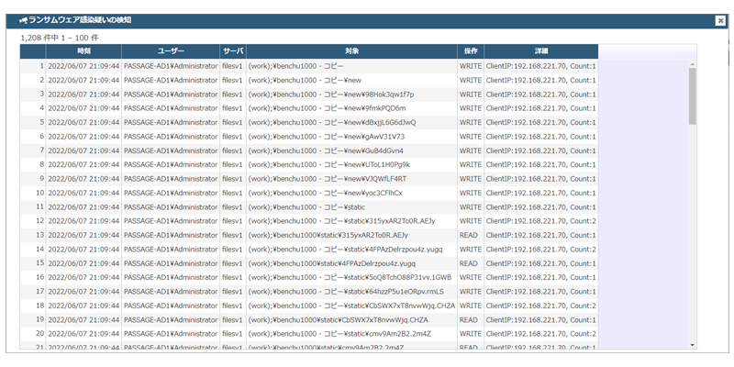Select the target path ending in UToL1H0Pg9k
Viewport: 734px width, 367px height.
[x=329, y=165]
